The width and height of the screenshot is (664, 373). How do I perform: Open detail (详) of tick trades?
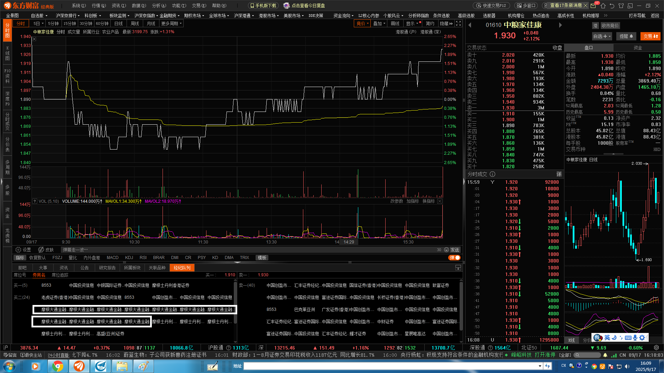coord(559,174)
